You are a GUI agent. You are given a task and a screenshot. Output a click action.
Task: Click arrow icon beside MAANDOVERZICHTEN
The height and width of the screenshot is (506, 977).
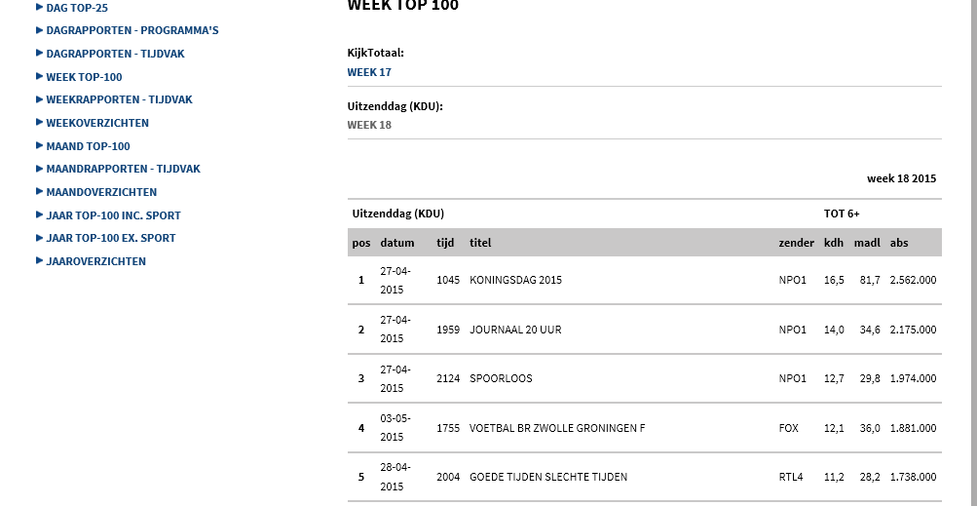coord(40,191)
